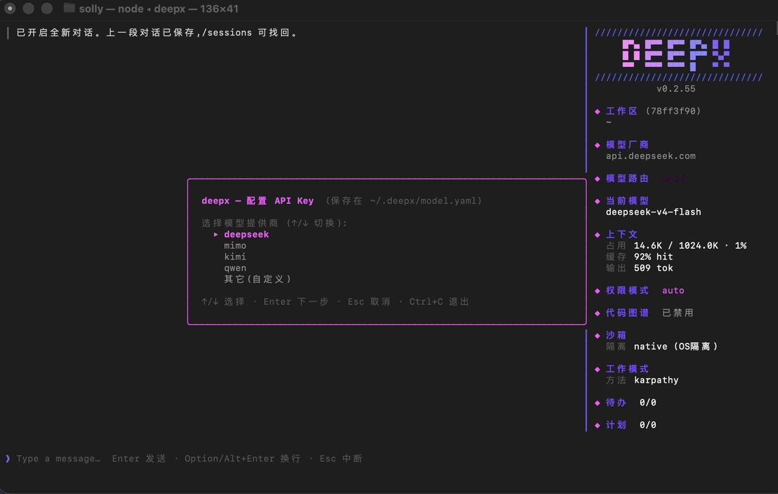Zoom the terminal window with third traffic light

(x=47, y=8)
